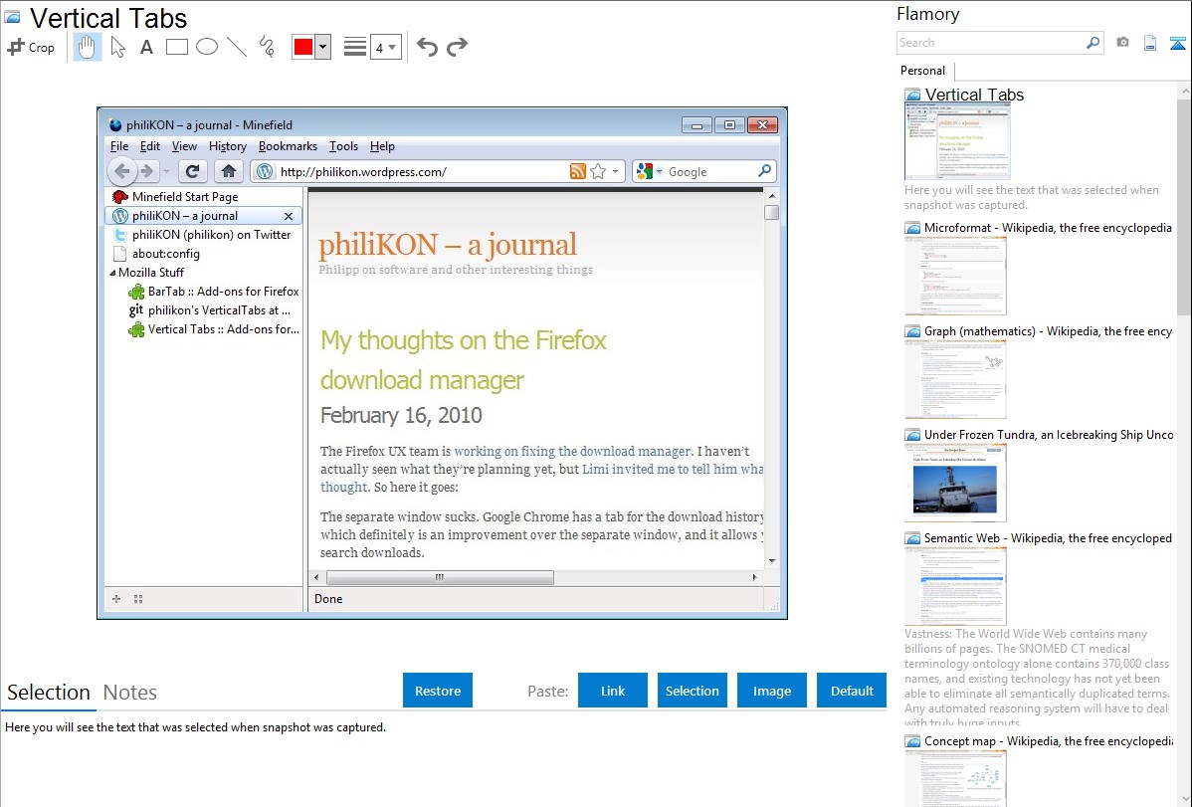
Task: Select the Concept map snapshot title
Action: click(1048, 740)
